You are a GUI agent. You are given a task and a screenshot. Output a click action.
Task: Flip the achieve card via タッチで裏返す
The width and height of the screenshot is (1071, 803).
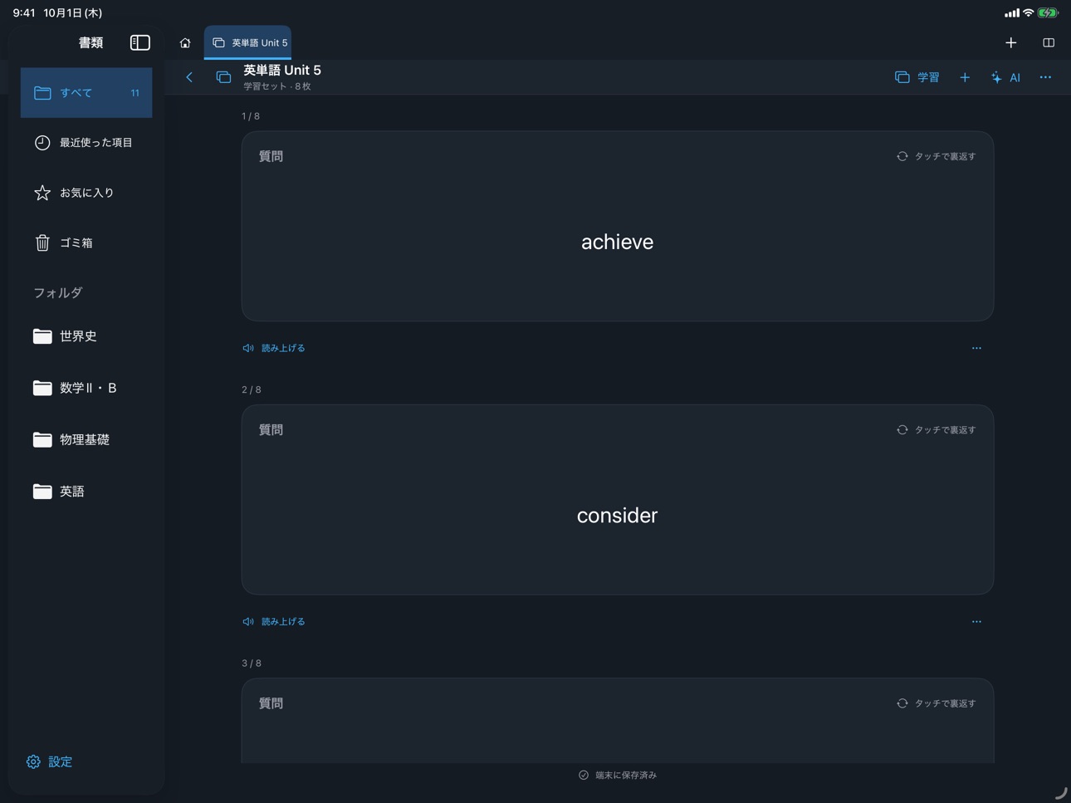pyautogui.click(x=936, y=156)
